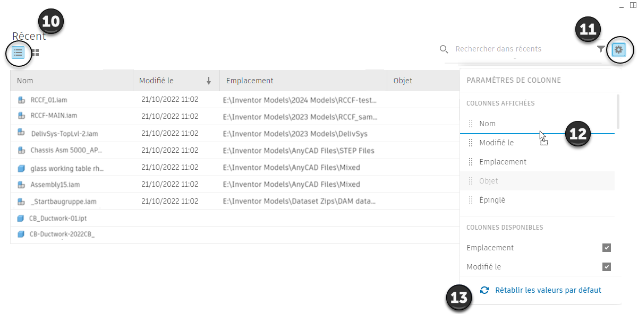Image resolution: width=638 pixels, height=314 pixels.
Task: Click the search magnifier icon
Action: click(444, 49)
